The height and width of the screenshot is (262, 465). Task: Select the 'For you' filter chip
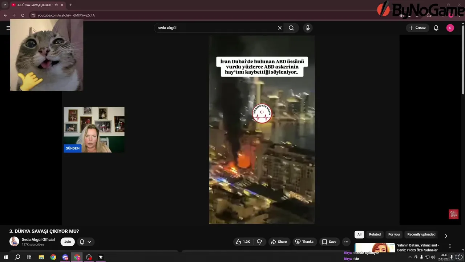394,234
